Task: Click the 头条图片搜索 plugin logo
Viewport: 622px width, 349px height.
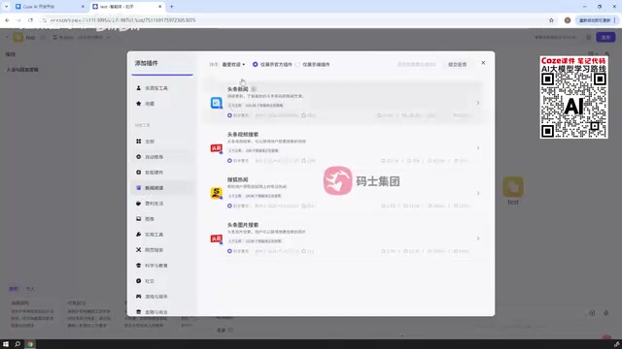Action: 216,238
